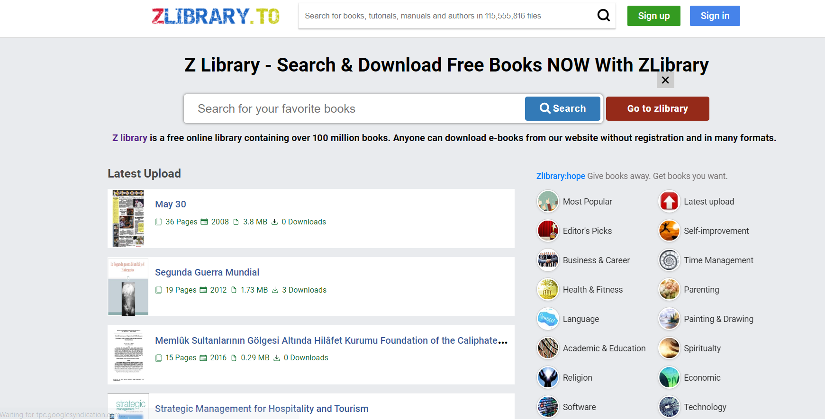Viewport: 825px width, 419px height.
Task: Open the Economic category icon
Action: point(669,378)
